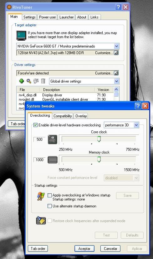Click the Core clock slider thumb

(99, 139)
